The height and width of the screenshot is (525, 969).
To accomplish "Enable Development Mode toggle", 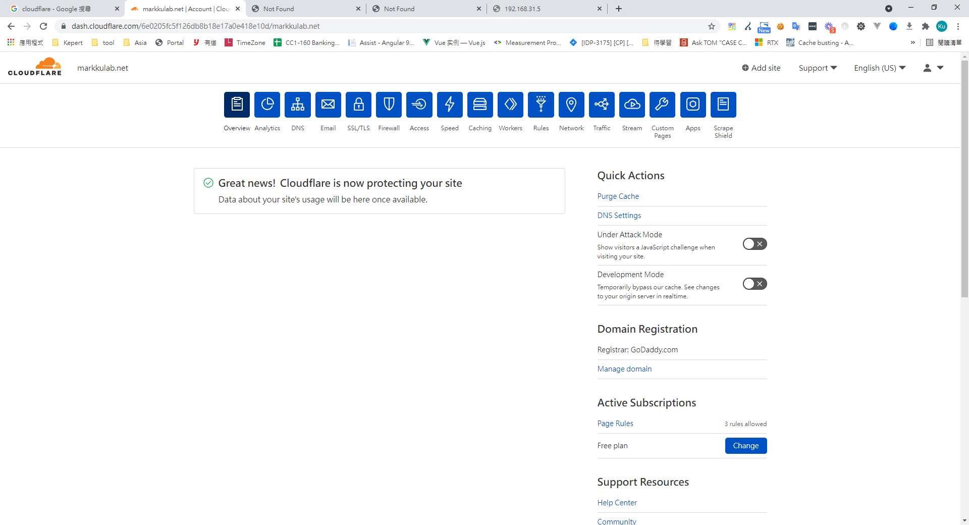I will click(755, 284).
